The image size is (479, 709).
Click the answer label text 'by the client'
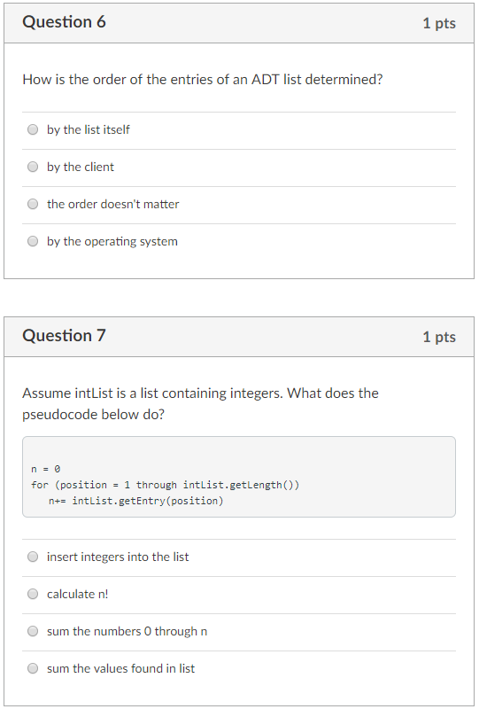(x=81, y=168)
